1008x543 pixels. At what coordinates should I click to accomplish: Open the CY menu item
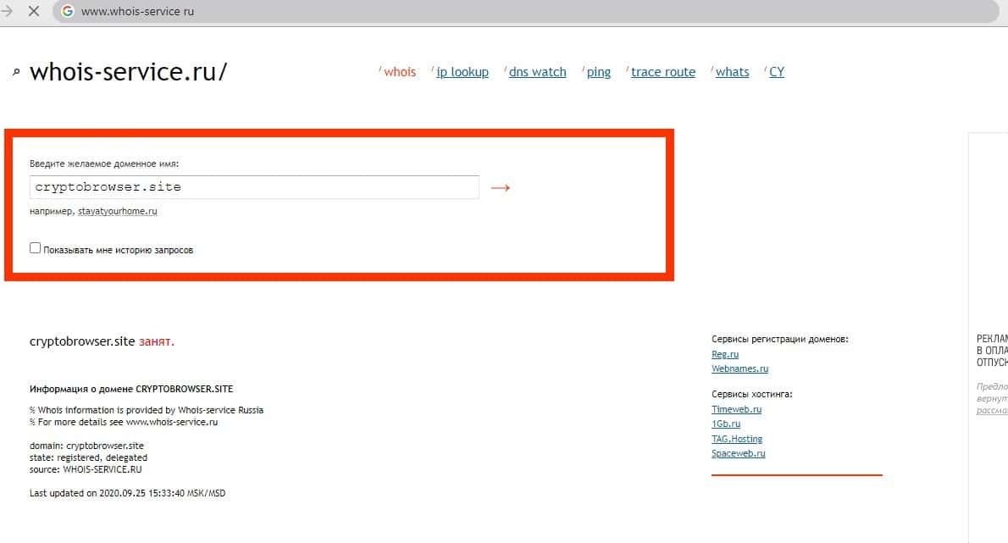point(777,72)
